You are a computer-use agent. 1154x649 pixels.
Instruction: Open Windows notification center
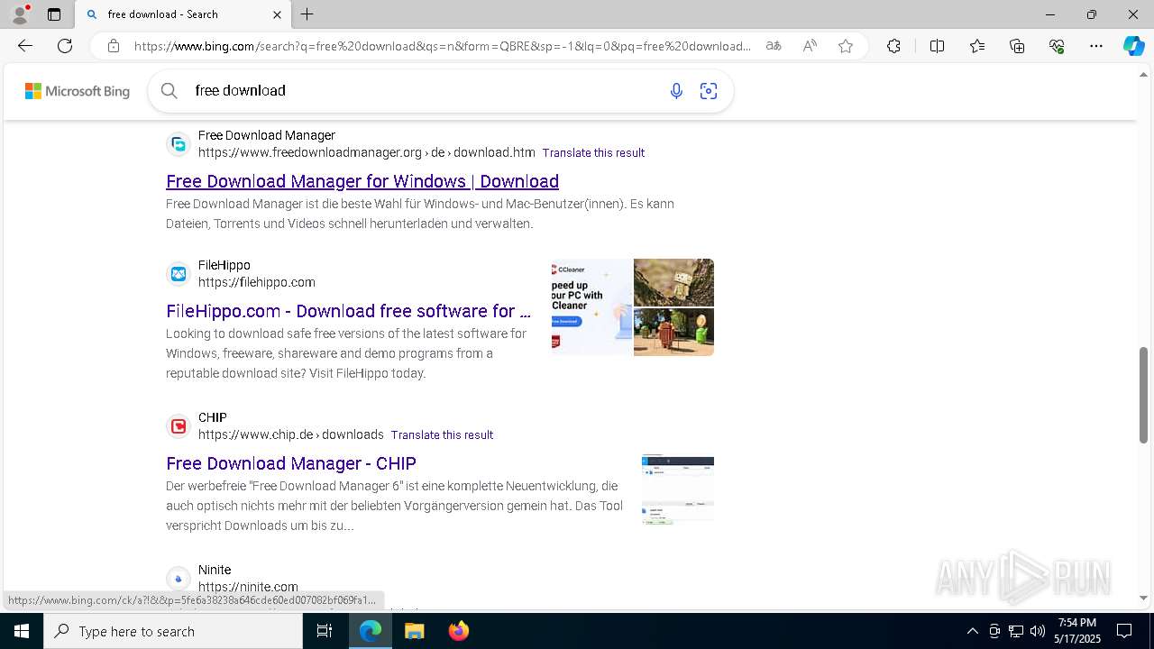click(x=1124, y=631)
